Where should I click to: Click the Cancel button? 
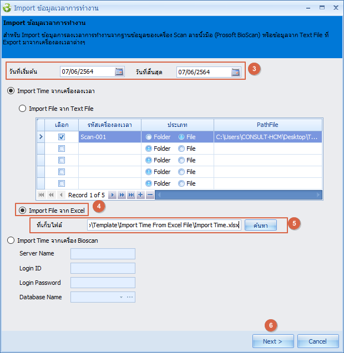[x=318, y=341]
